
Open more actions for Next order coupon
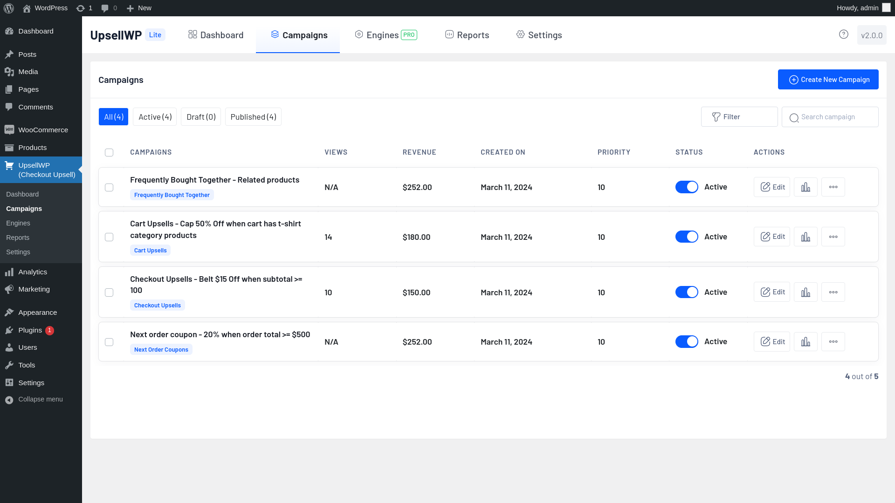(x=833, y=341)
